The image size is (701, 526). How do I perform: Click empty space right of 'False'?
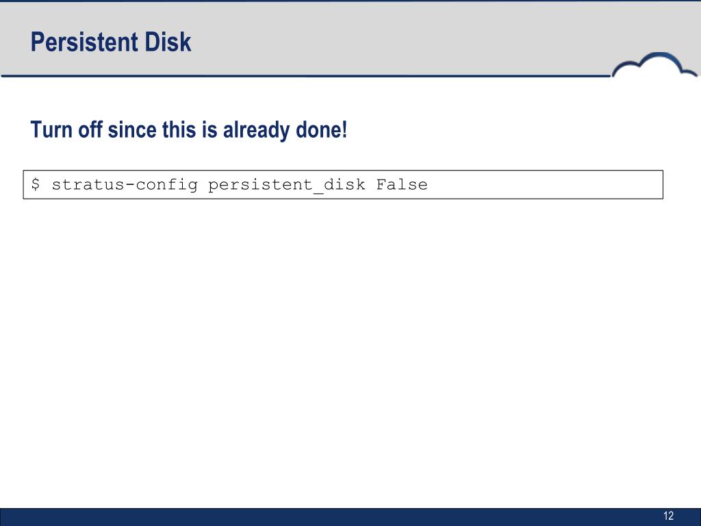click(546, 184)
